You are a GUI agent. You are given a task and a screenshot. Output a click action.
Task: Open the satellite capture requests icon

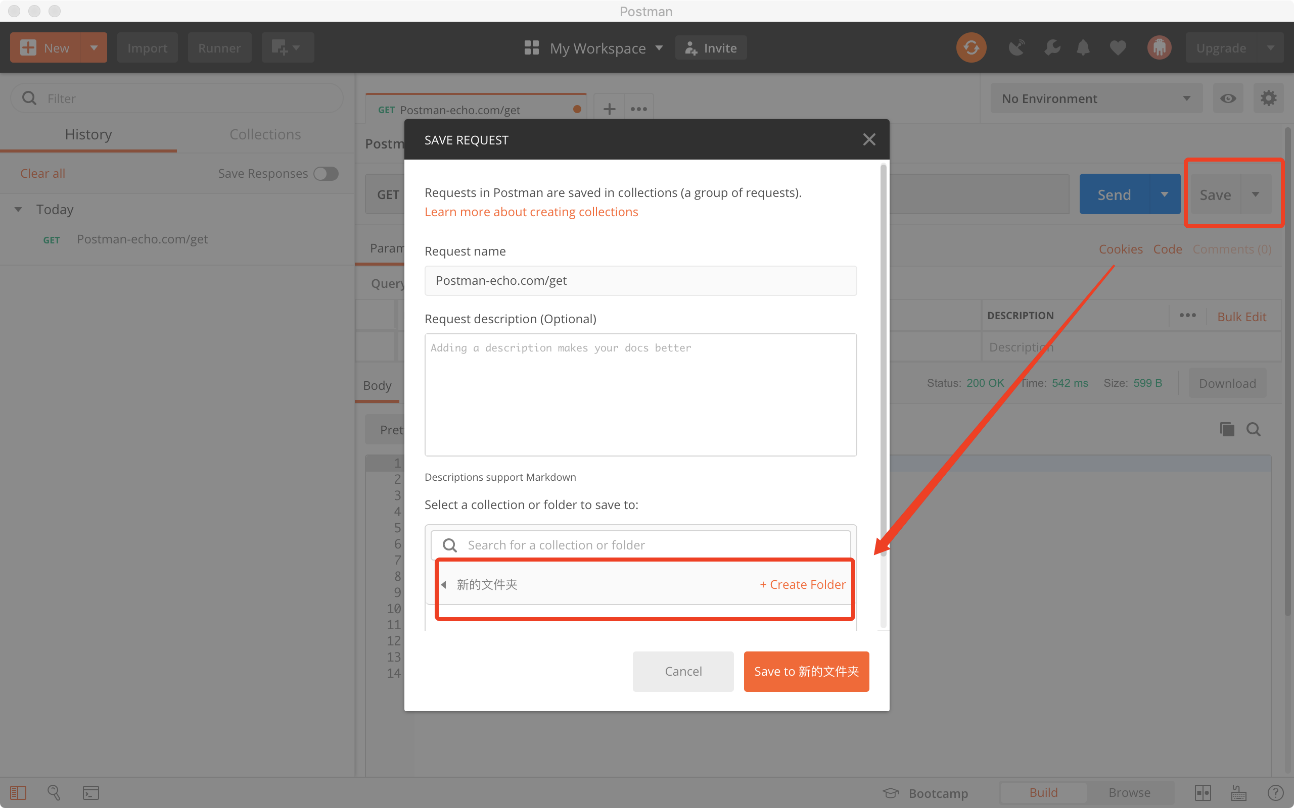coord(1016,47)
